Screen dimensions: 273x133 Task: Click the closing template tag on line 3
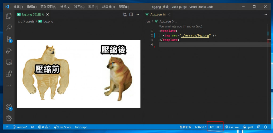coord(169,40)
